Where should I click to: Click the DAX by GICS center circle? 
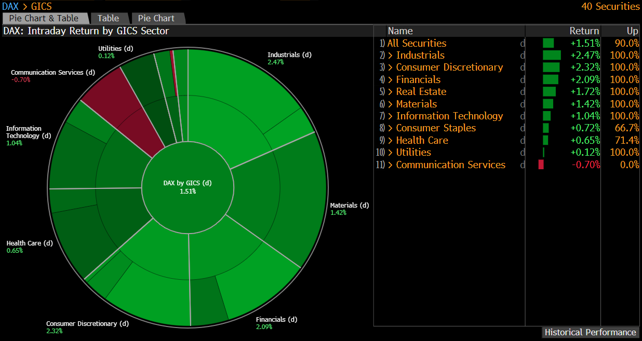pyautogui.click(x=188, y=187)
